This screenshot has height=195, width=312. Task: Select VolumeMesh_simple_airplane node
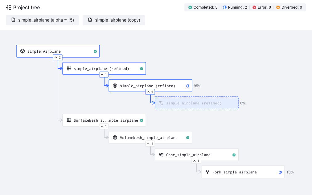click(150, 137)
